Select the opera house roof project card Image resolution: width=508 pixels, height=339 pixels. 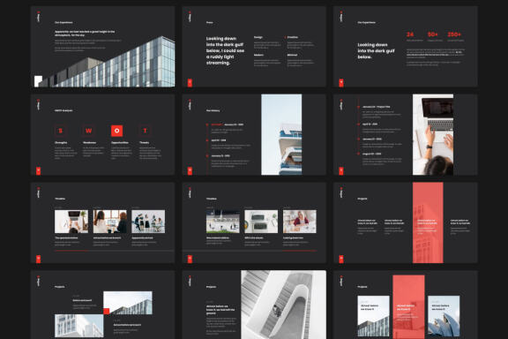tap(444, 316)
